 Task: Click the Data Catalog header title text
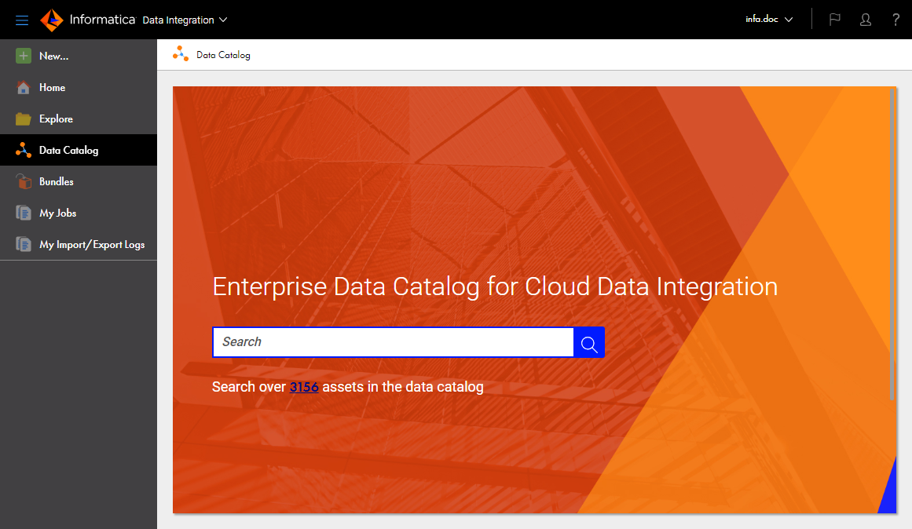click(223, 55)
